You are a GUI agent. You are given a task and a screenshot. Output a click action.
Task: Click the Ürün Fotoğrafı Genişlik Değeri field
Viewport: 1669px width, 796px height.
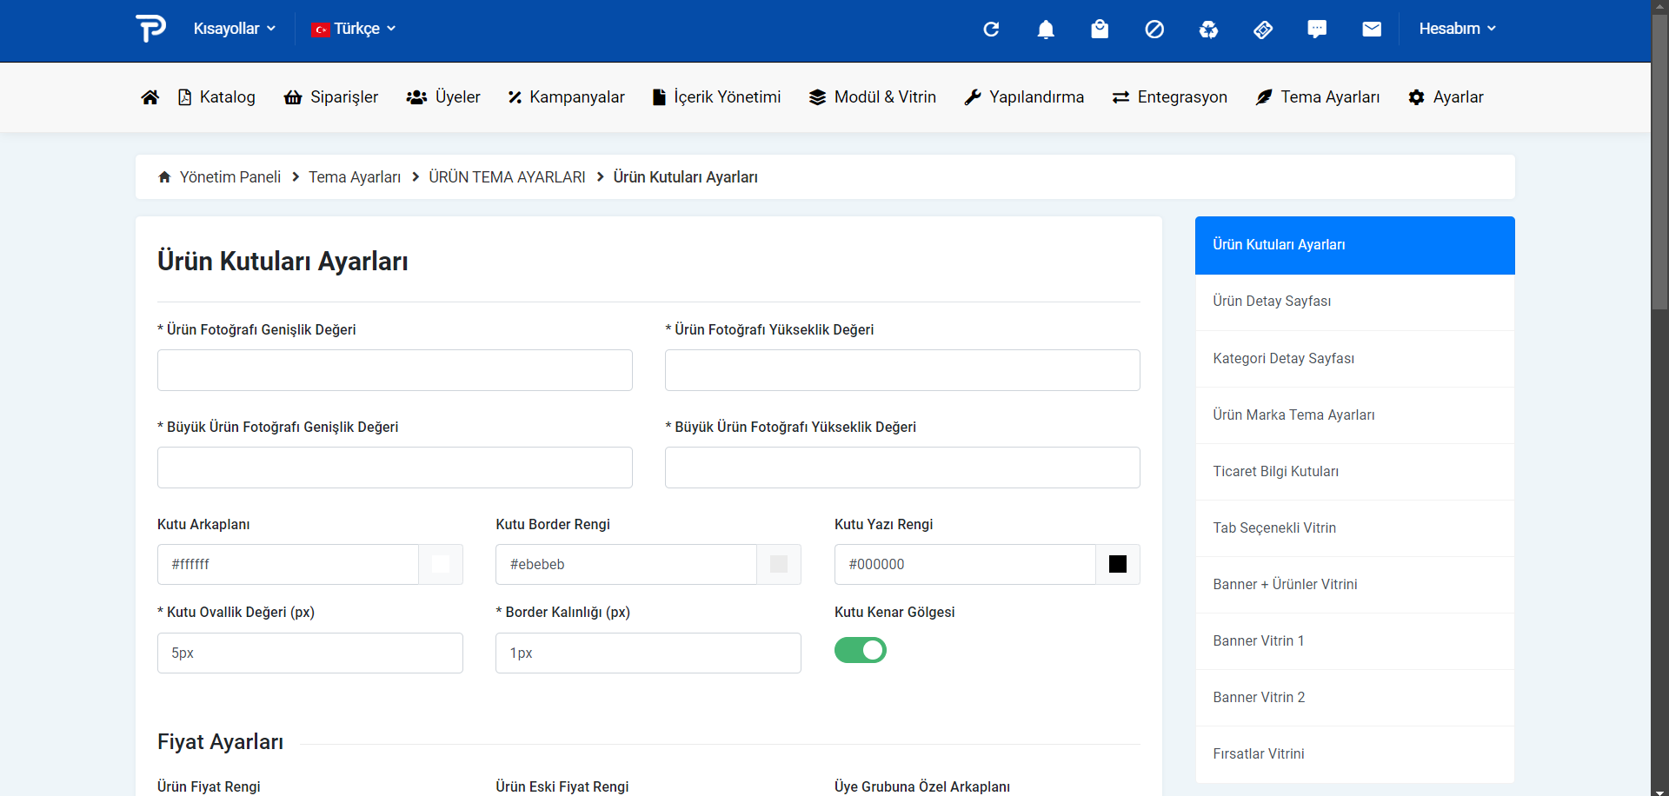(x=395, y=370)
